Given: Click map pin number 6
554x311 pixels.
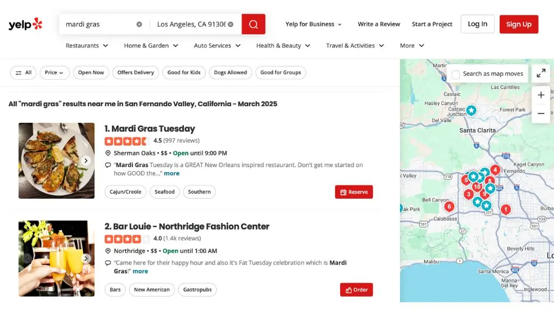Looking at the screenshot, I should pyautogui.click(x=449, y=206).
